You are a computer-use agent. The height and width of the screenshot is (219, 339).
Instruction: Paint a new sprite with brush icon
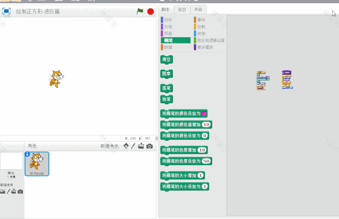[134, 146]
